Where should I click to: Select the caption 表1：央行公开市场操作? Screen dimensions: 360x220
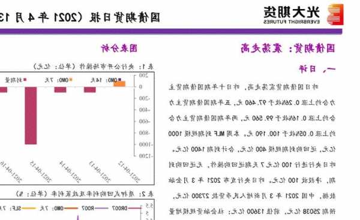[x=94, y=67]
